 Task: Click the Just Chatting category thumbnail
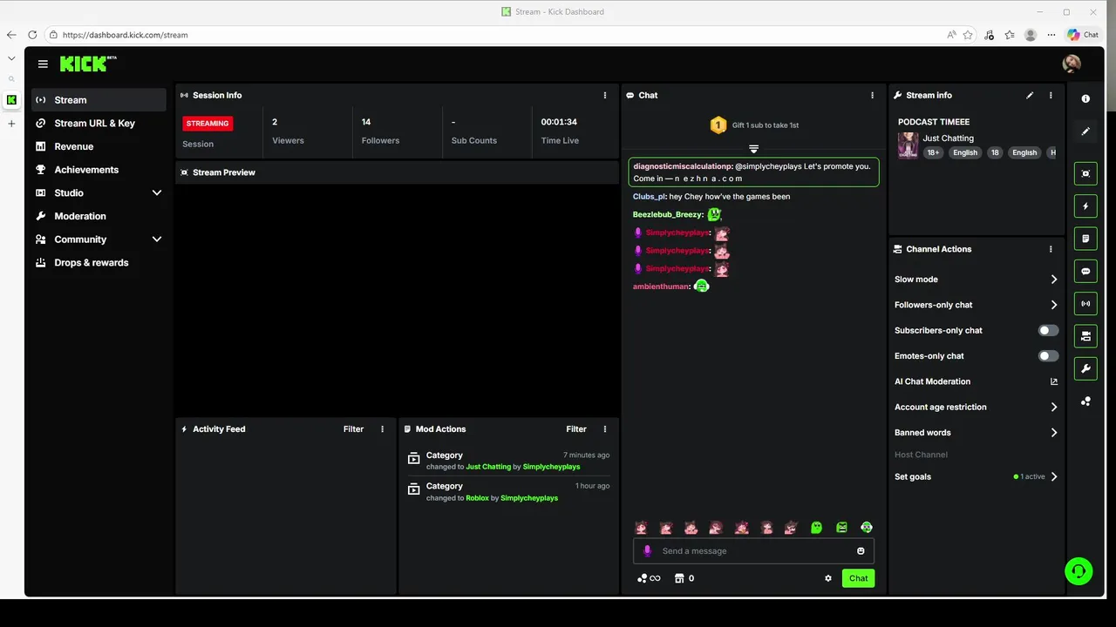coord(908,145)
